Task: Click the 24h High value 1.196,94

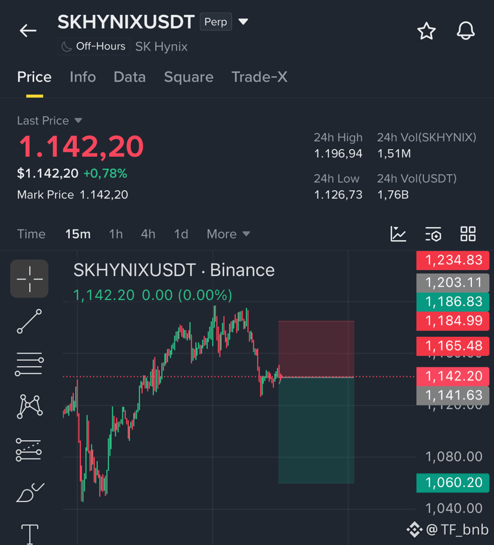Action: click(x=338, y=154)
